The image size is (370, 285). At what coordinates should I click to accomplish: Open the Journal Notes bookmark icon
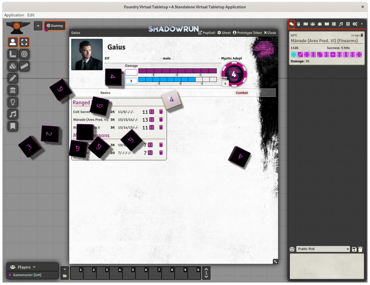click(x=13, y=126)
